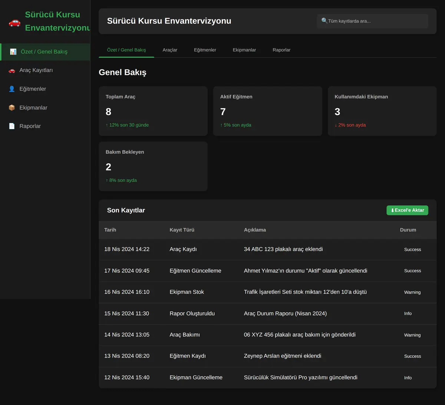Click the person icon beside Eğitmenler
The width and height of the screenshot is (445, 405).
click(x=12, y=89)
